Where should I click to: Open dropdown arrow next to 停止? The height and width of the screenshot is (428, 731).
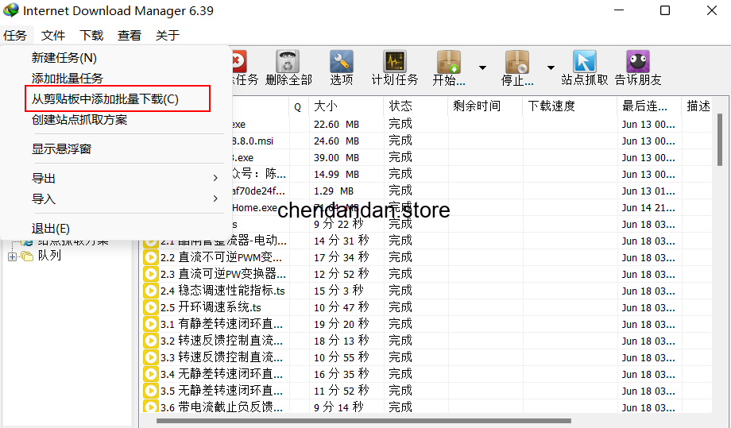click(x=551, y=68)
